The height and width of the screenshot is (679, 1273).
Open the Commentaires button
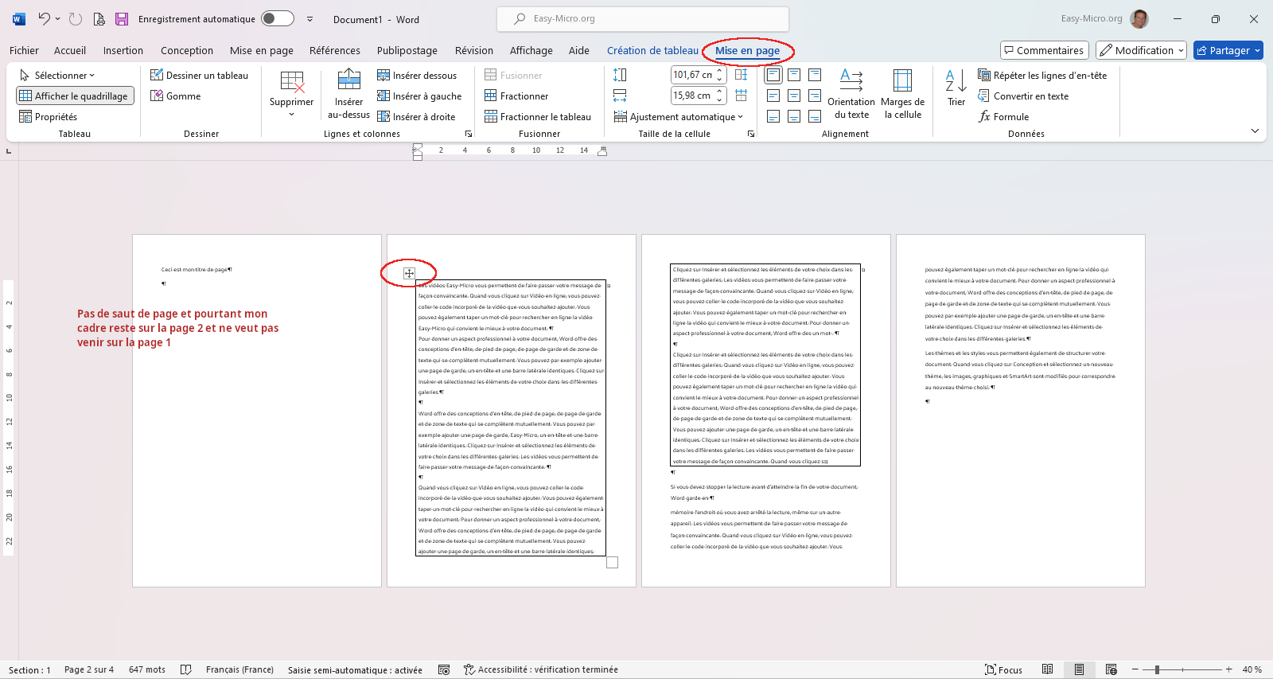[1043, 50]
